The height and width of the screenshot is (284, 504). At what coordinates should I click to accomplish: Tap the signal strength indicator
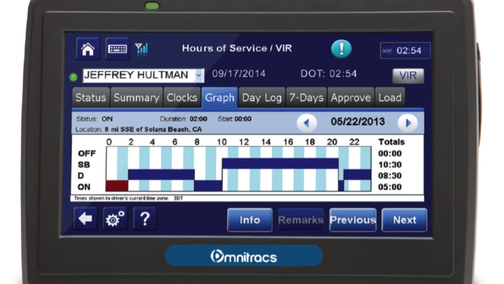[141, 49]
